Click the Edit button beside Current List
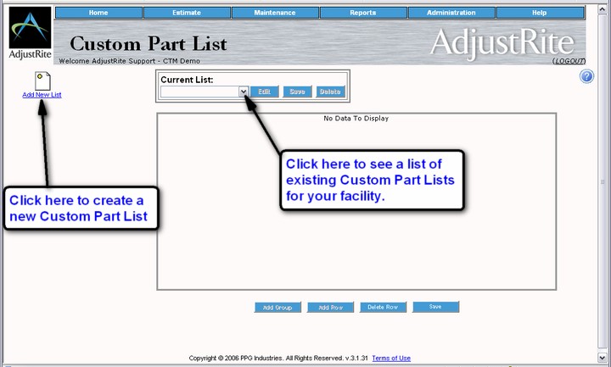 click(264, 92)
